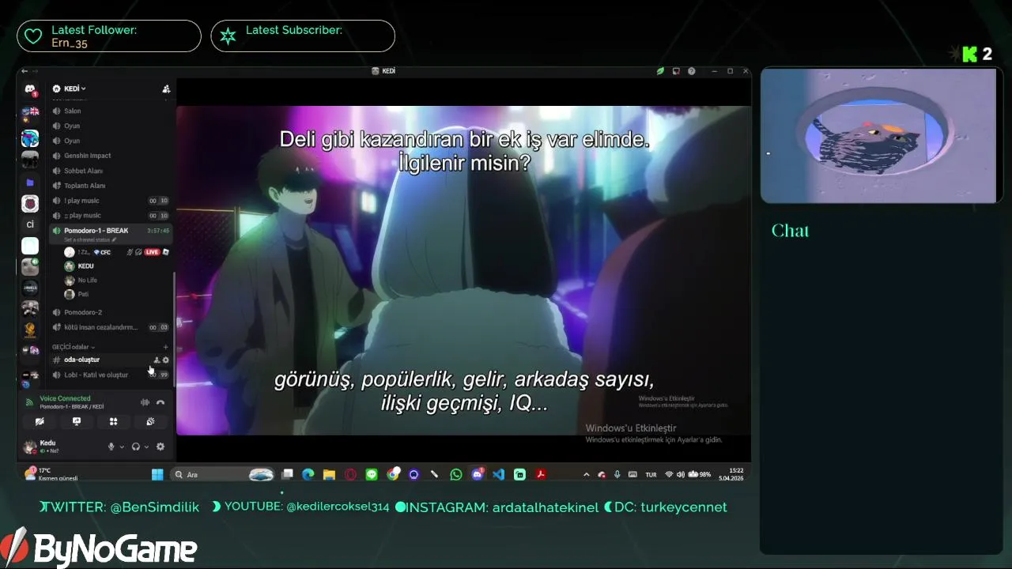Join the Sohbet Alanı voice channel
Screen dimensions: 1012x569
click(110, 171)
